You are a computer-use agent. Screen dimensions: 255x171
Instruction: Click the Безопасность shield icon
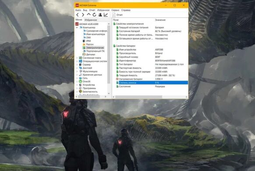coord(80,92)
